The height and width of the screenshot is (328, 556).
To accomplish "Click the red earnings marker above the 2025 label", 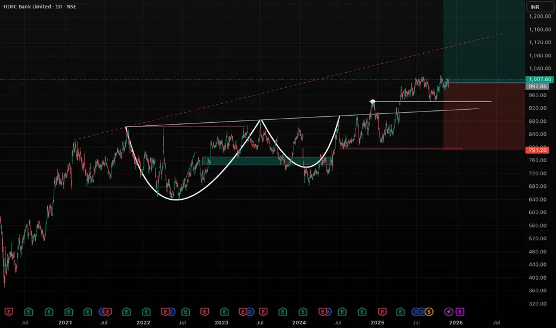I will [382, 312].
